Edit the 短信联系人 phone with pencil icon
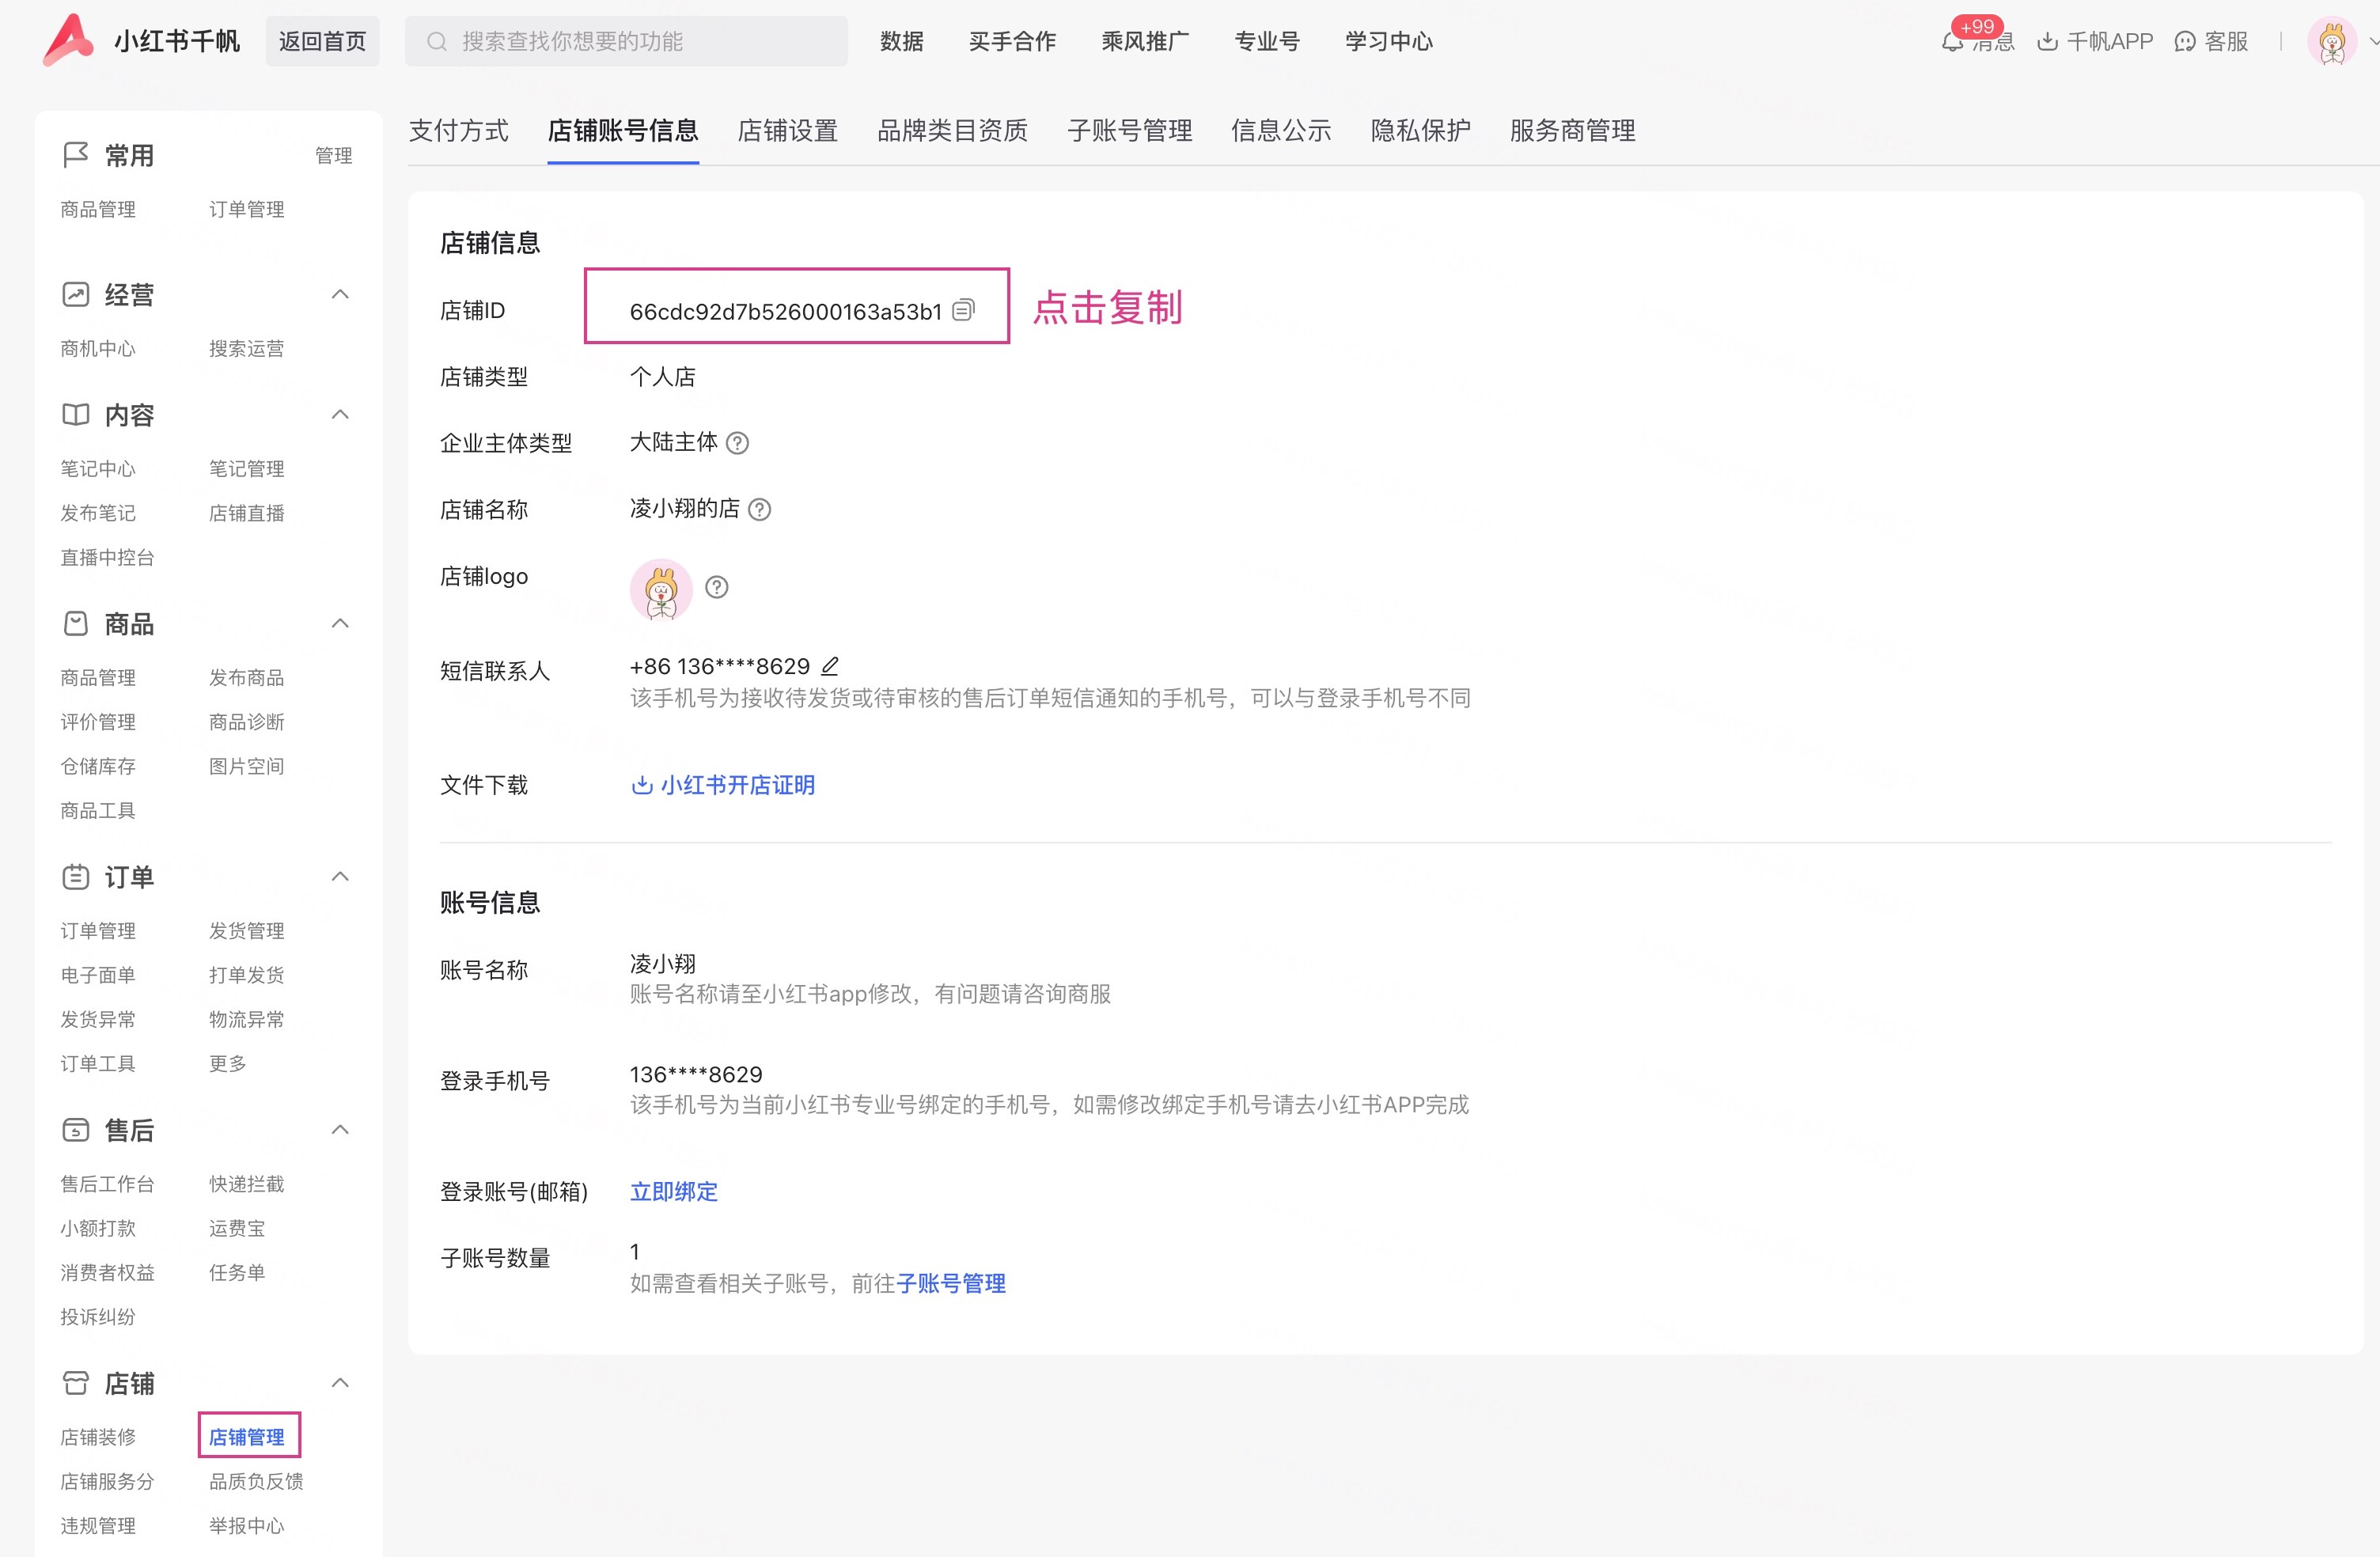This screenshot has width=2380, height=1557. coord(830,666)
